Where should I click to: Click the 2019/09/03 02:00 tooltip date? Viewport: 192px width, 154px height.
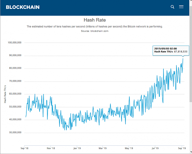pos(166,49)
